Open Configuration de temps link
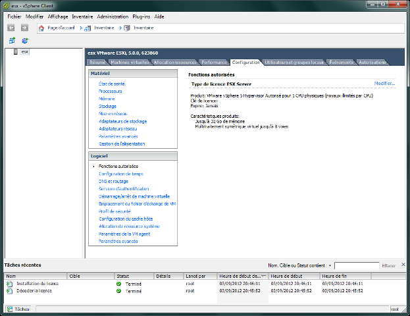The width and height of the screenshot is (410, 316). (121, 174)
